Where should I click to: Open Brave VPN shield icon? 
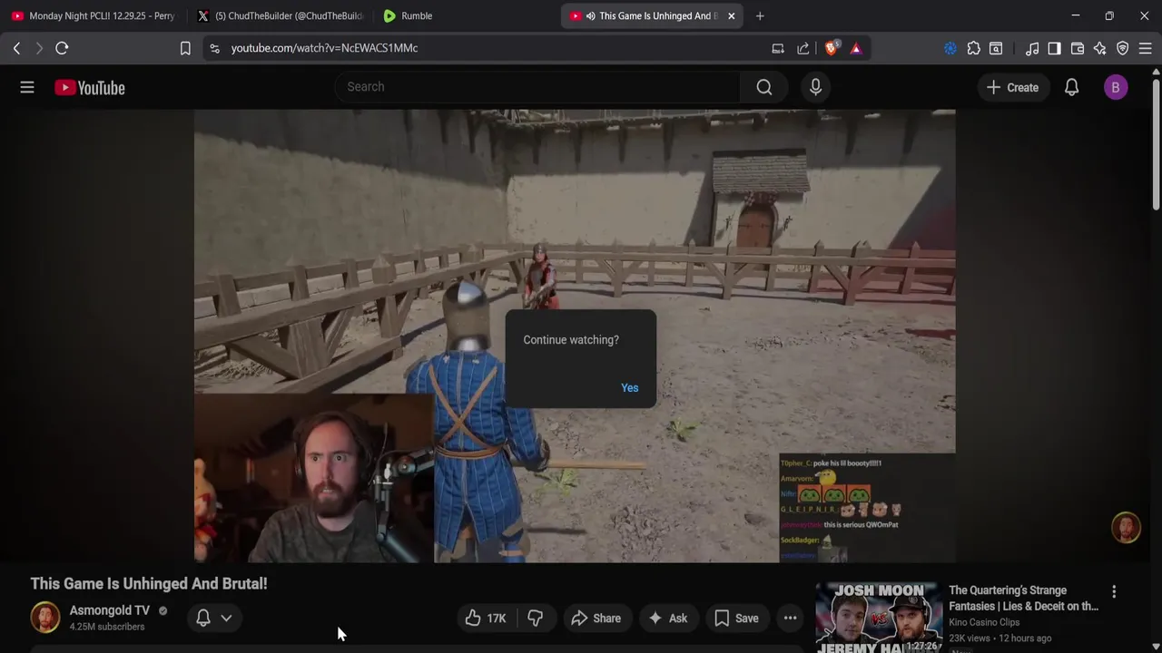click(1123, 48)
